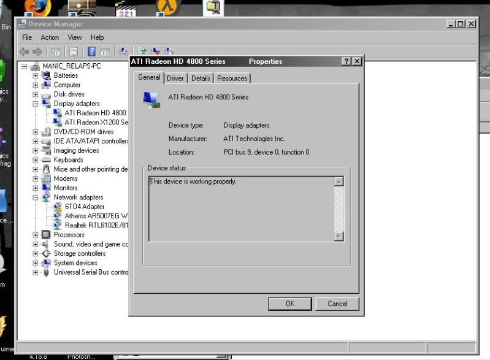Click the 'ATI Technologies Inc.' manufacturer text
Screen dimensions: 490x360
click(254, 139)
